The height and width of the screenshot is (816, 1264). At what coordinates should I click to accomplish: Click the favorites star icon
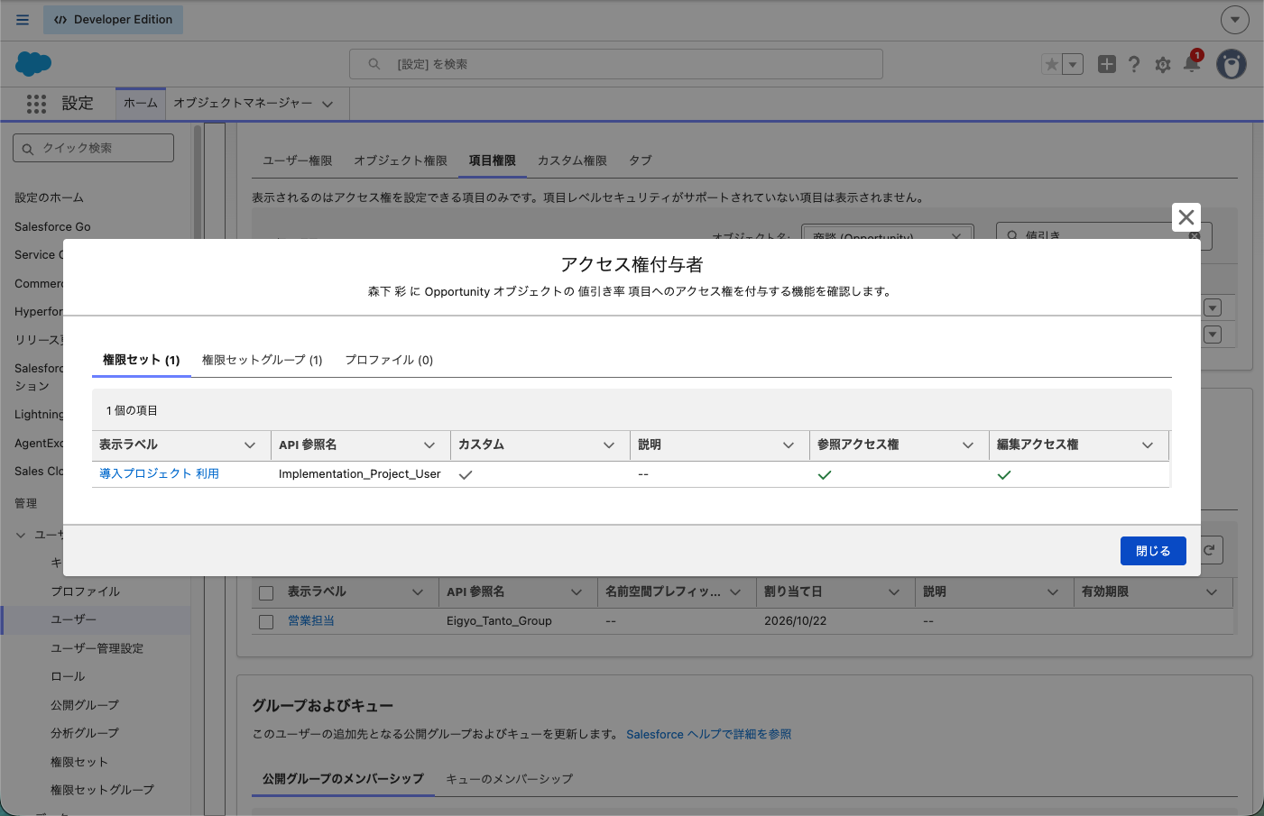(1052, 64)
